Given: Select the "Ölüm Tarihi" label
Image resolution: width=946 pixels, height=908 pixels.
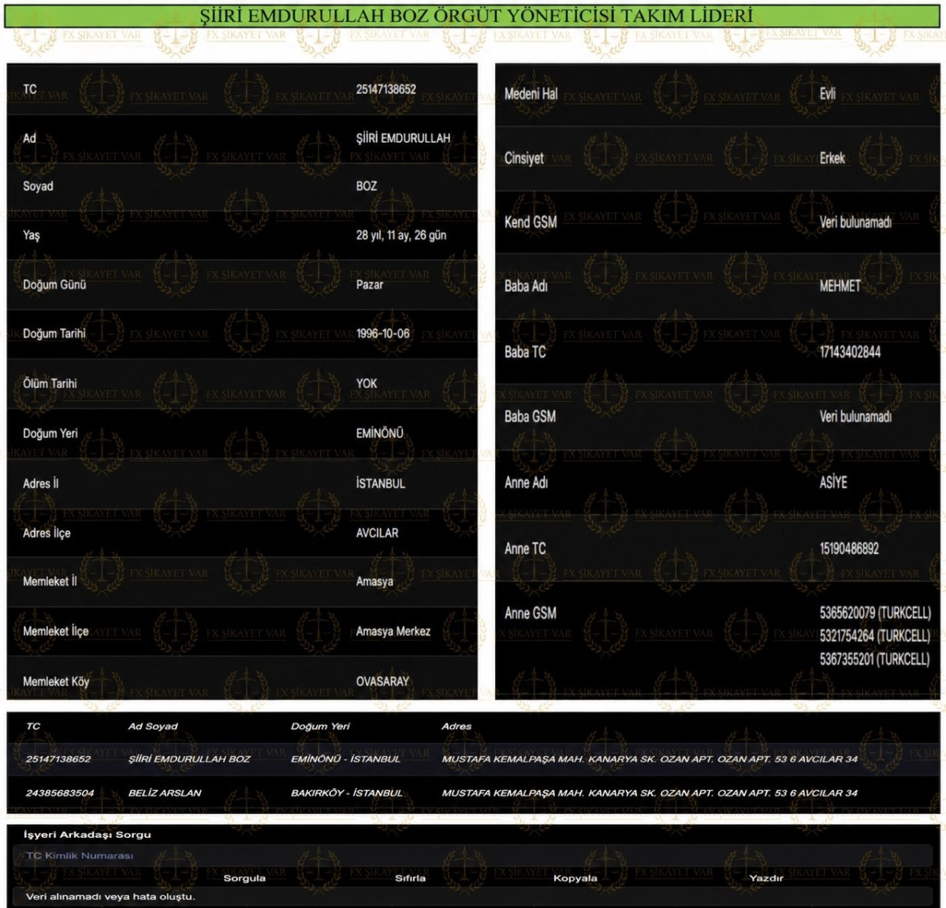Looking at the screenshot, I should pyautogui.click(x=50, y=383).
